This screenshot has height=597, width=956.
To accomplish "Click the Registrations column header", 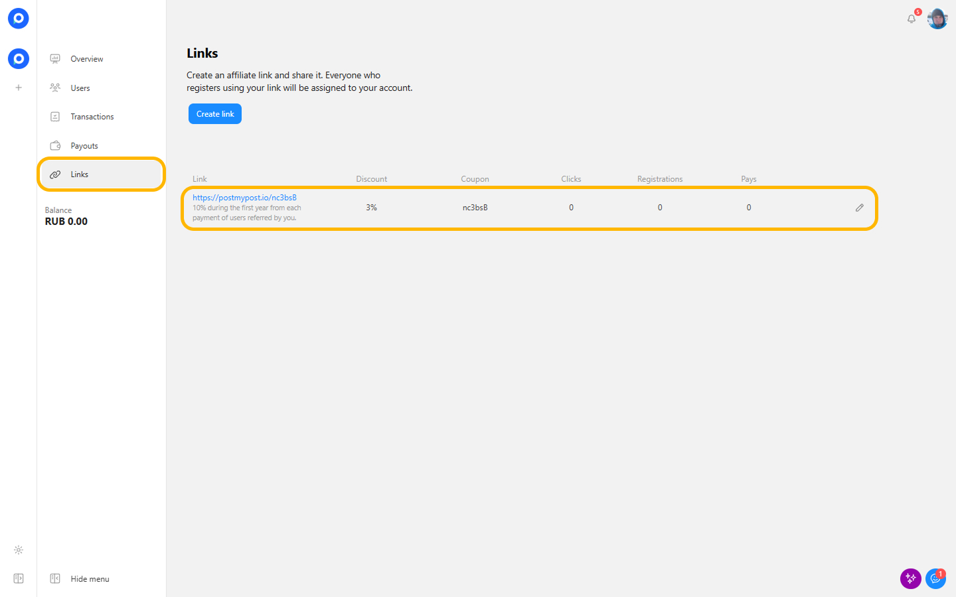I will (659, 179).
